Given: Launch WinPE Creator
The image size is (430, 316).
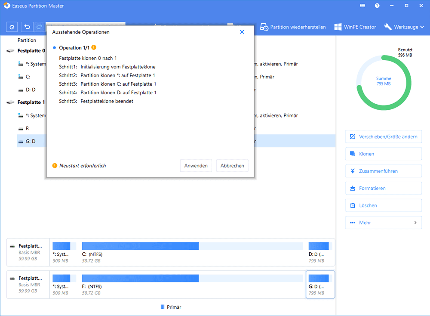Looking at the screenshot, I should (x=355, y=27).
